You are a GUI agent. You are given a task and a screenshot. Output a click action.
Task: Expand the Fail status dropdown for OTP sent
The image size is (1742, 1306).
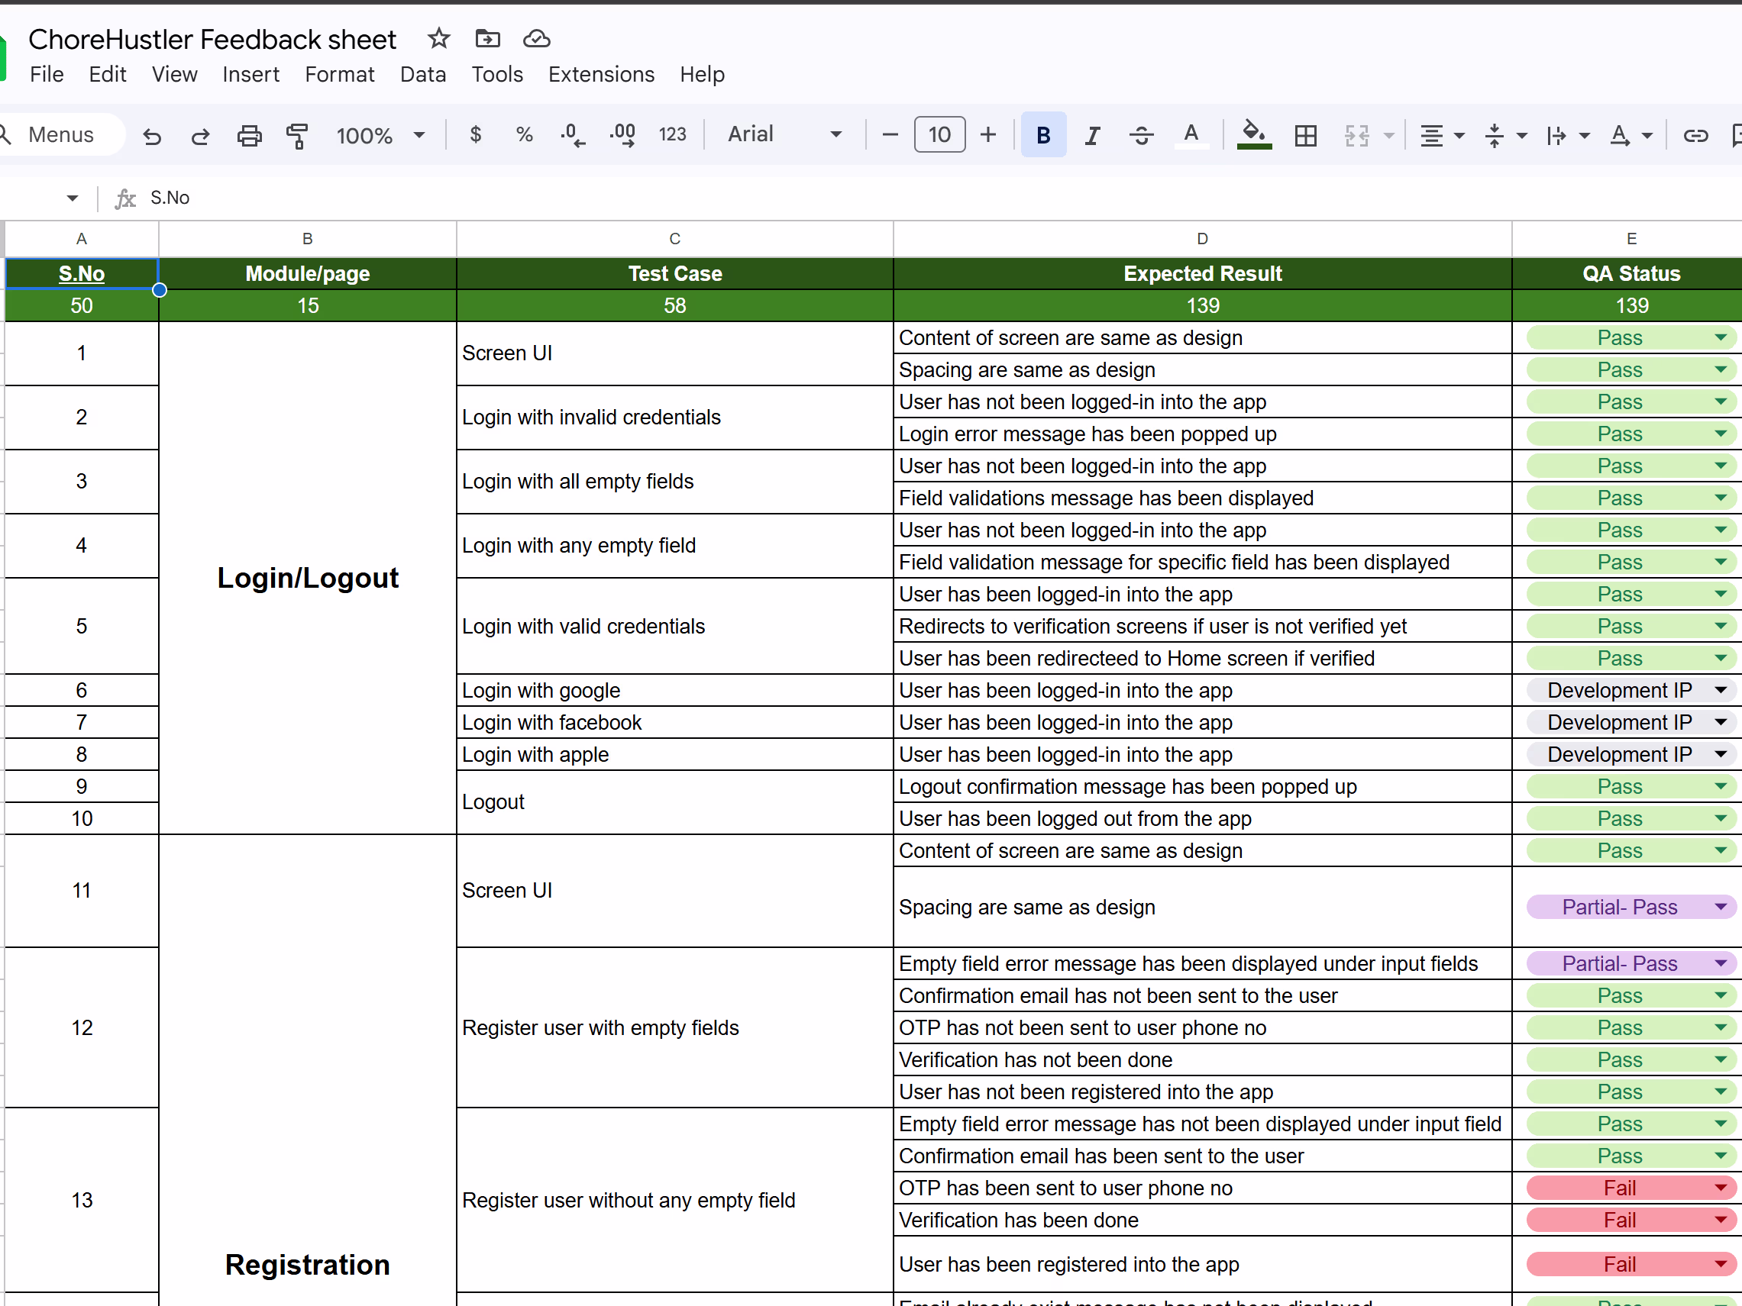tap(1720, 1188)
